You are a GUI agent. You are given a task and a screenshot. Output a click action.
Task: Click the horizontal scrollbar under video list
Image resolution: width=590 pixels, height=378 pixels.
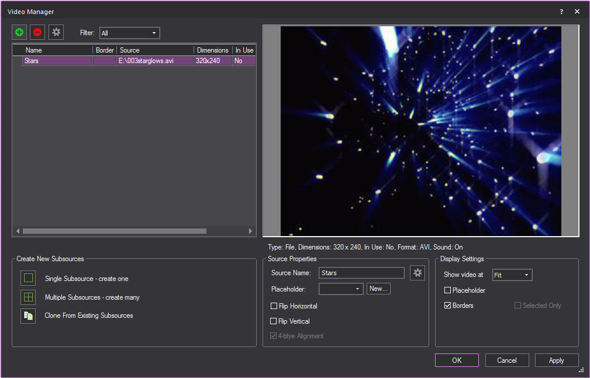(114, 231)
